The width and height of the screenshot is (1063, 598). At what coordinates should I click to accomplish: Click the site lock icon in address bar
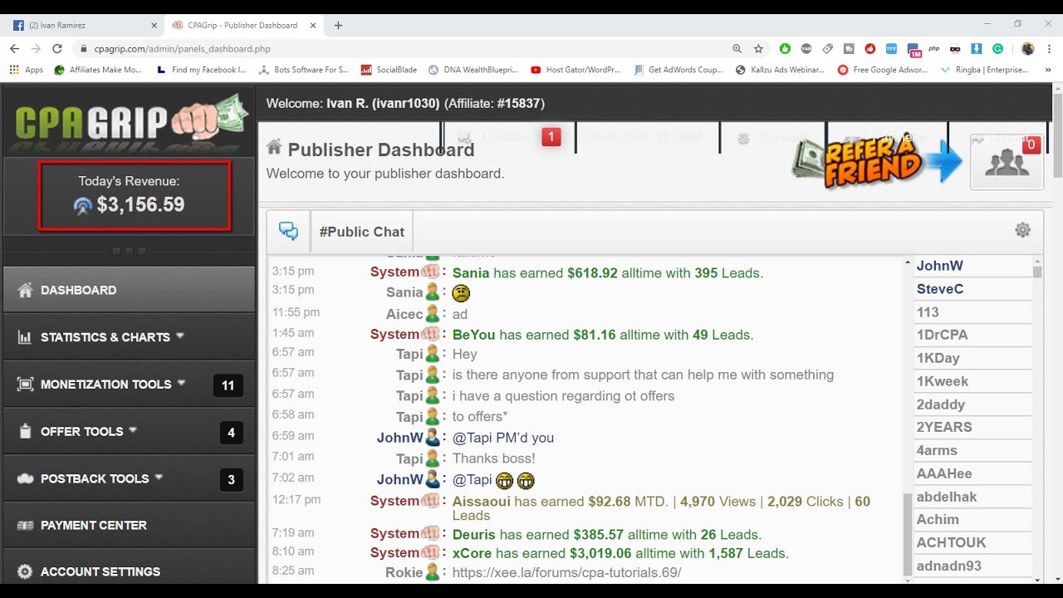pos(83,49)
